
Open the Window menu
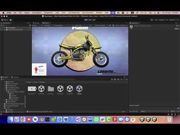tap(99, 13)
